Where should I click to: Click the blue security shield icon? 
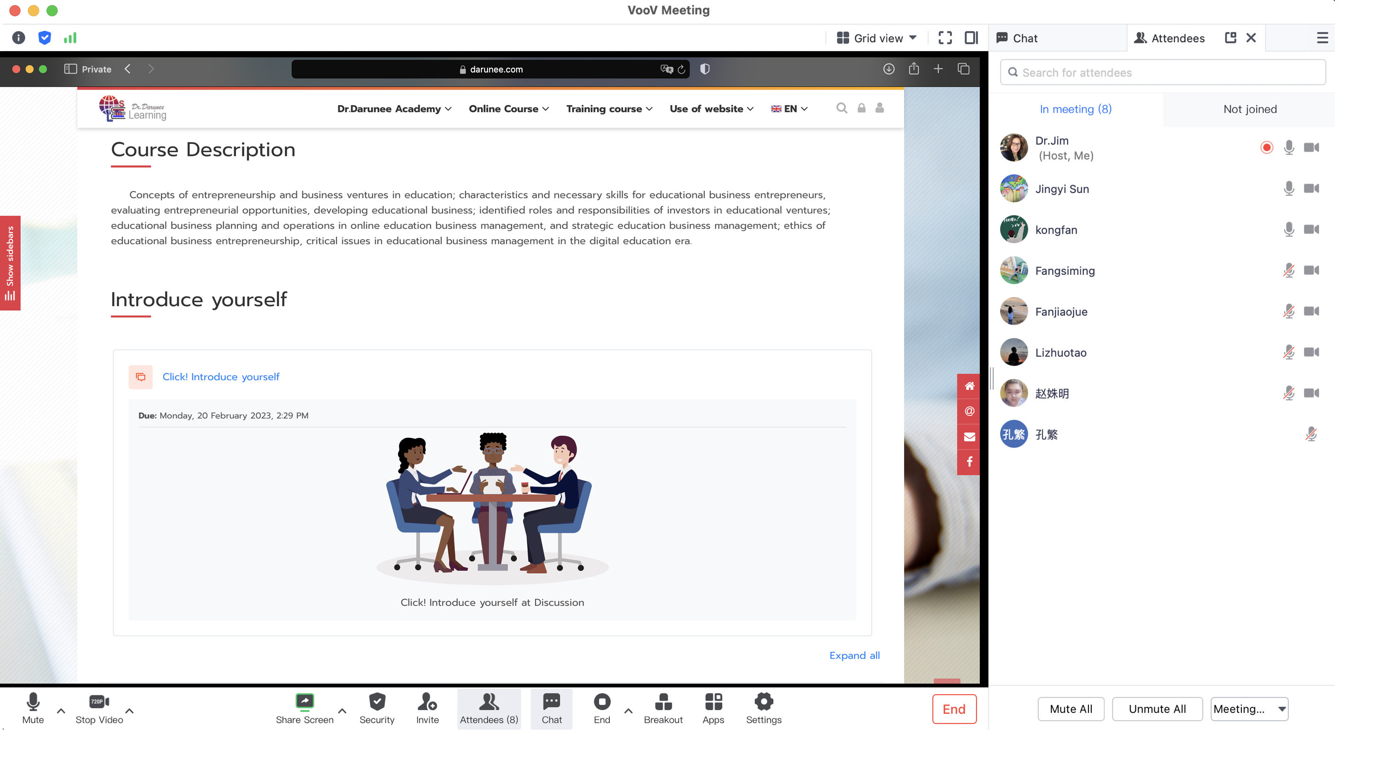tap(45, 38)
